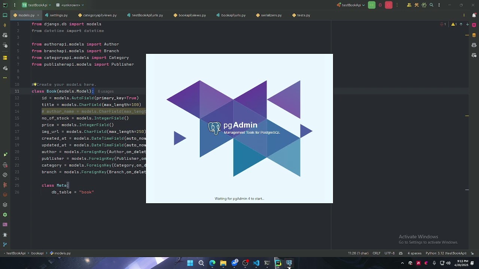Click the Search Everywhere magnifier icon

431,5
